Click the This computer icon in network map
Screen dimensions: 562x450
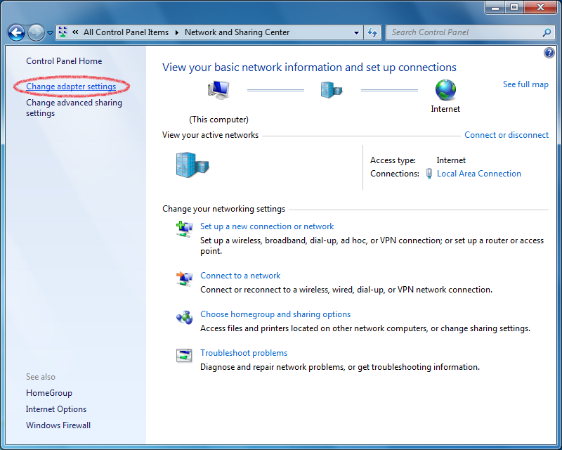pos(218,91)
